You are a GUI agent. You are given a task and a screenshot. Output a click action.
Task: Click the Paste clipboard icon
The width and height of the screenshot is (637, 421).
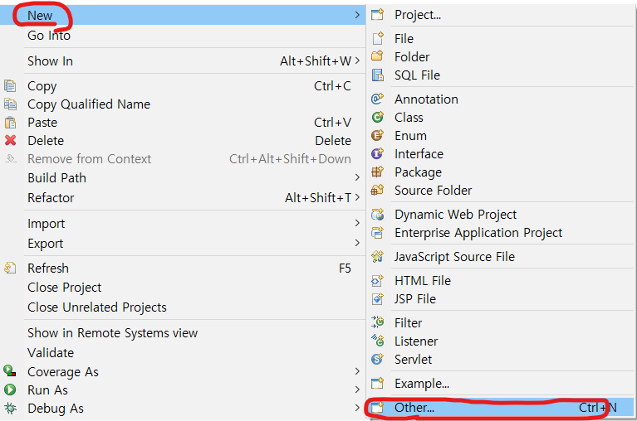pos(10,123)
